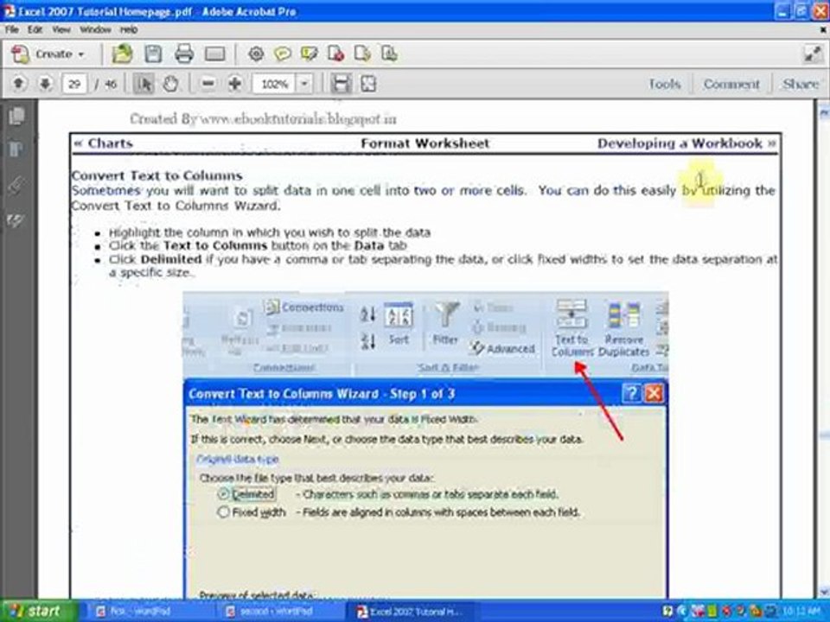830x622 pixels.
Task: Click the Open file folder icon
Action: tap(122, 54)
